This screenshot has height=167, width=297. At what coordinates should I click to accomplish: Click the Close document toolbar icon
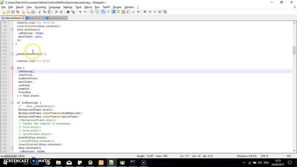click(23, 12)
